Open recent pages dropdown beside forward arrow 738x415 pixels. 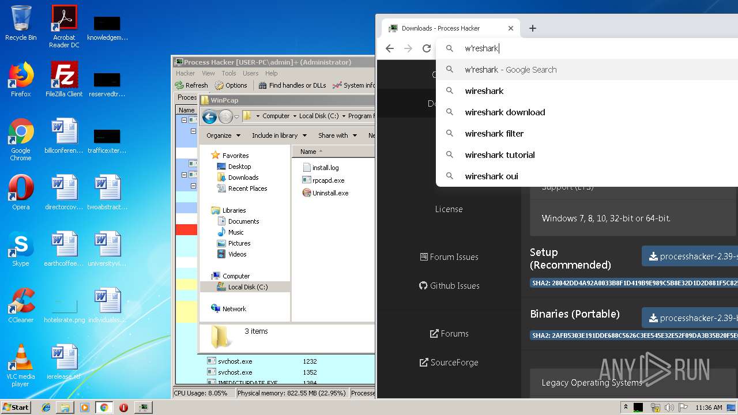pyautogui.click(x=236, y=116)
